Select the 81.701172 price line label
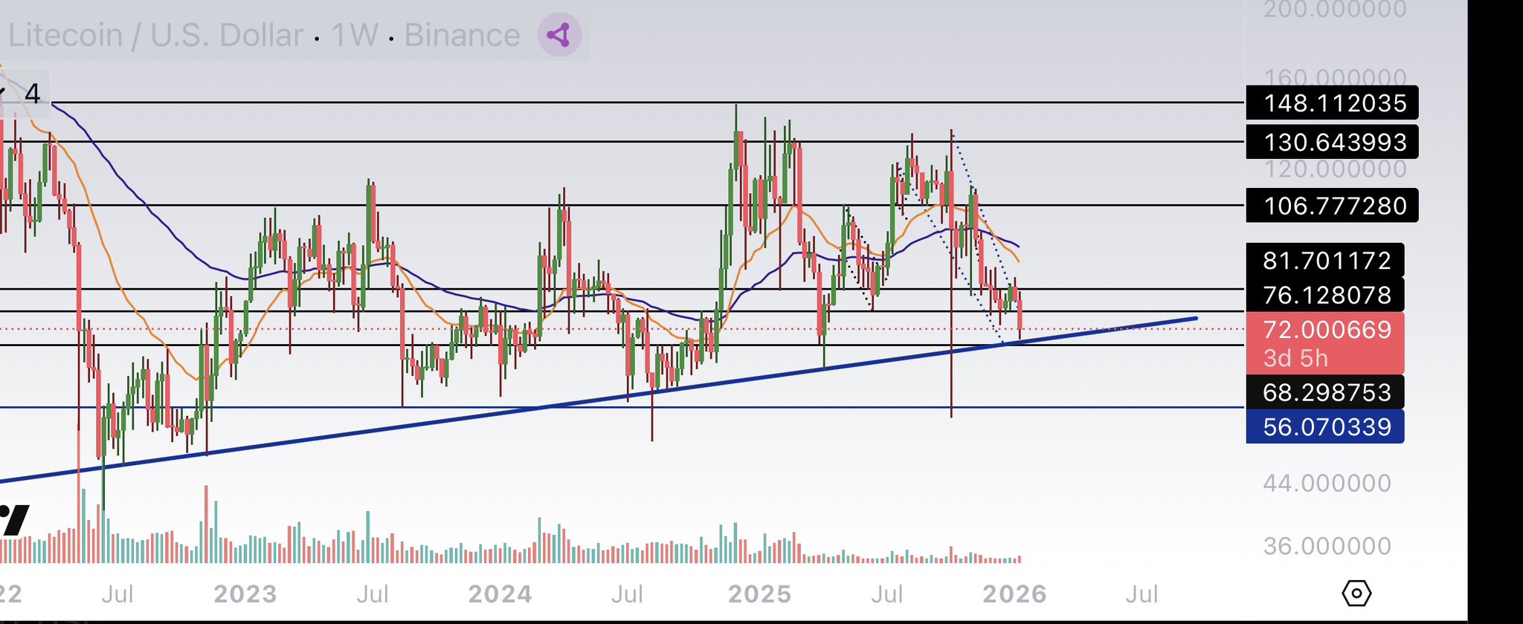This screenshot has height=624, width=1523. point(1325,260)
